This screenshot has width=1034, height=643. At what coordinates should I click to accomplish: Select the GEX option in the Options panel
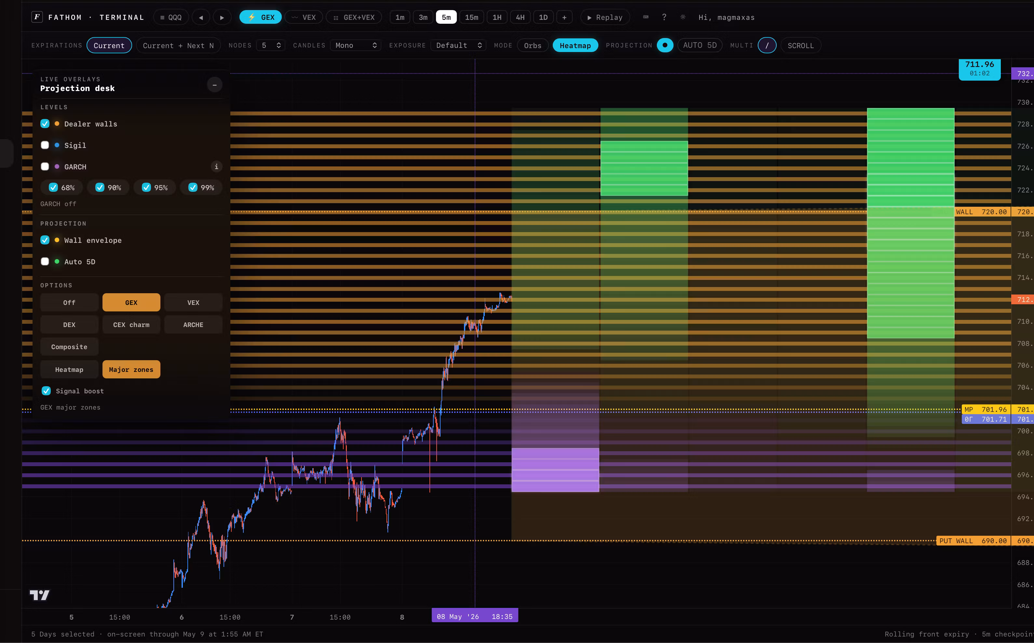point(131,302)
